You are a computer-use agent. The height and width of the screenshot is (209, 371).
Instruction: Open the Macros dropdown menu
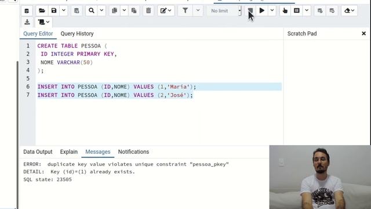pyautogui.click(x=44, y=22)
